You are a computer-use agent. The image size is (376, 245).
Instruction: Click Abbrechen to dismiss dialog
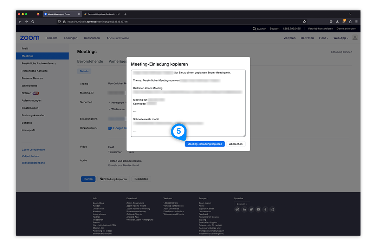tap(236, 144)
